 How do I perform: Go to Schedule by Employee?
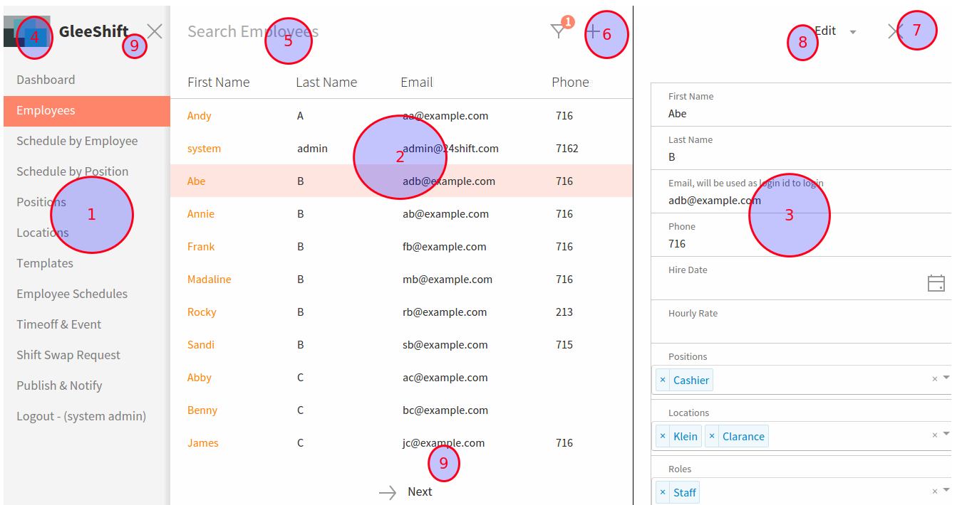pyautogui.click(x=77, y=141)
